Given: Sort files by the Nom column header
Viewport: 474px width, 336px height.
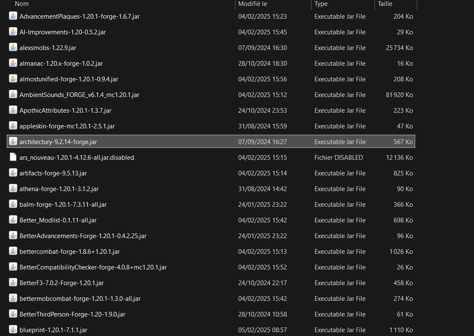Looking at the screenshot, I should [x=22, y=4].
